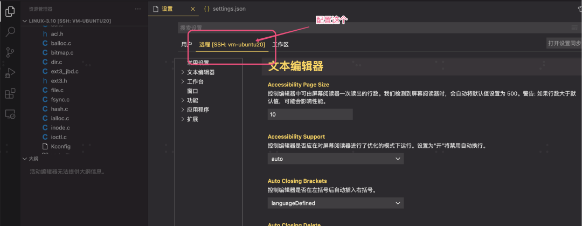Open ialloc.c in file explorer

point(60,118)
